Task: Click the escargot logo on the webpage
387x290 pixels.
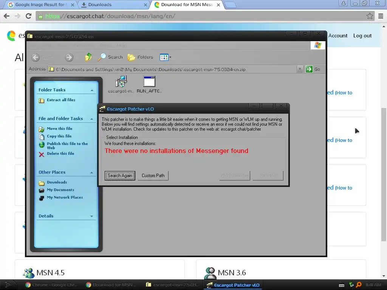Action: (11, 36)
